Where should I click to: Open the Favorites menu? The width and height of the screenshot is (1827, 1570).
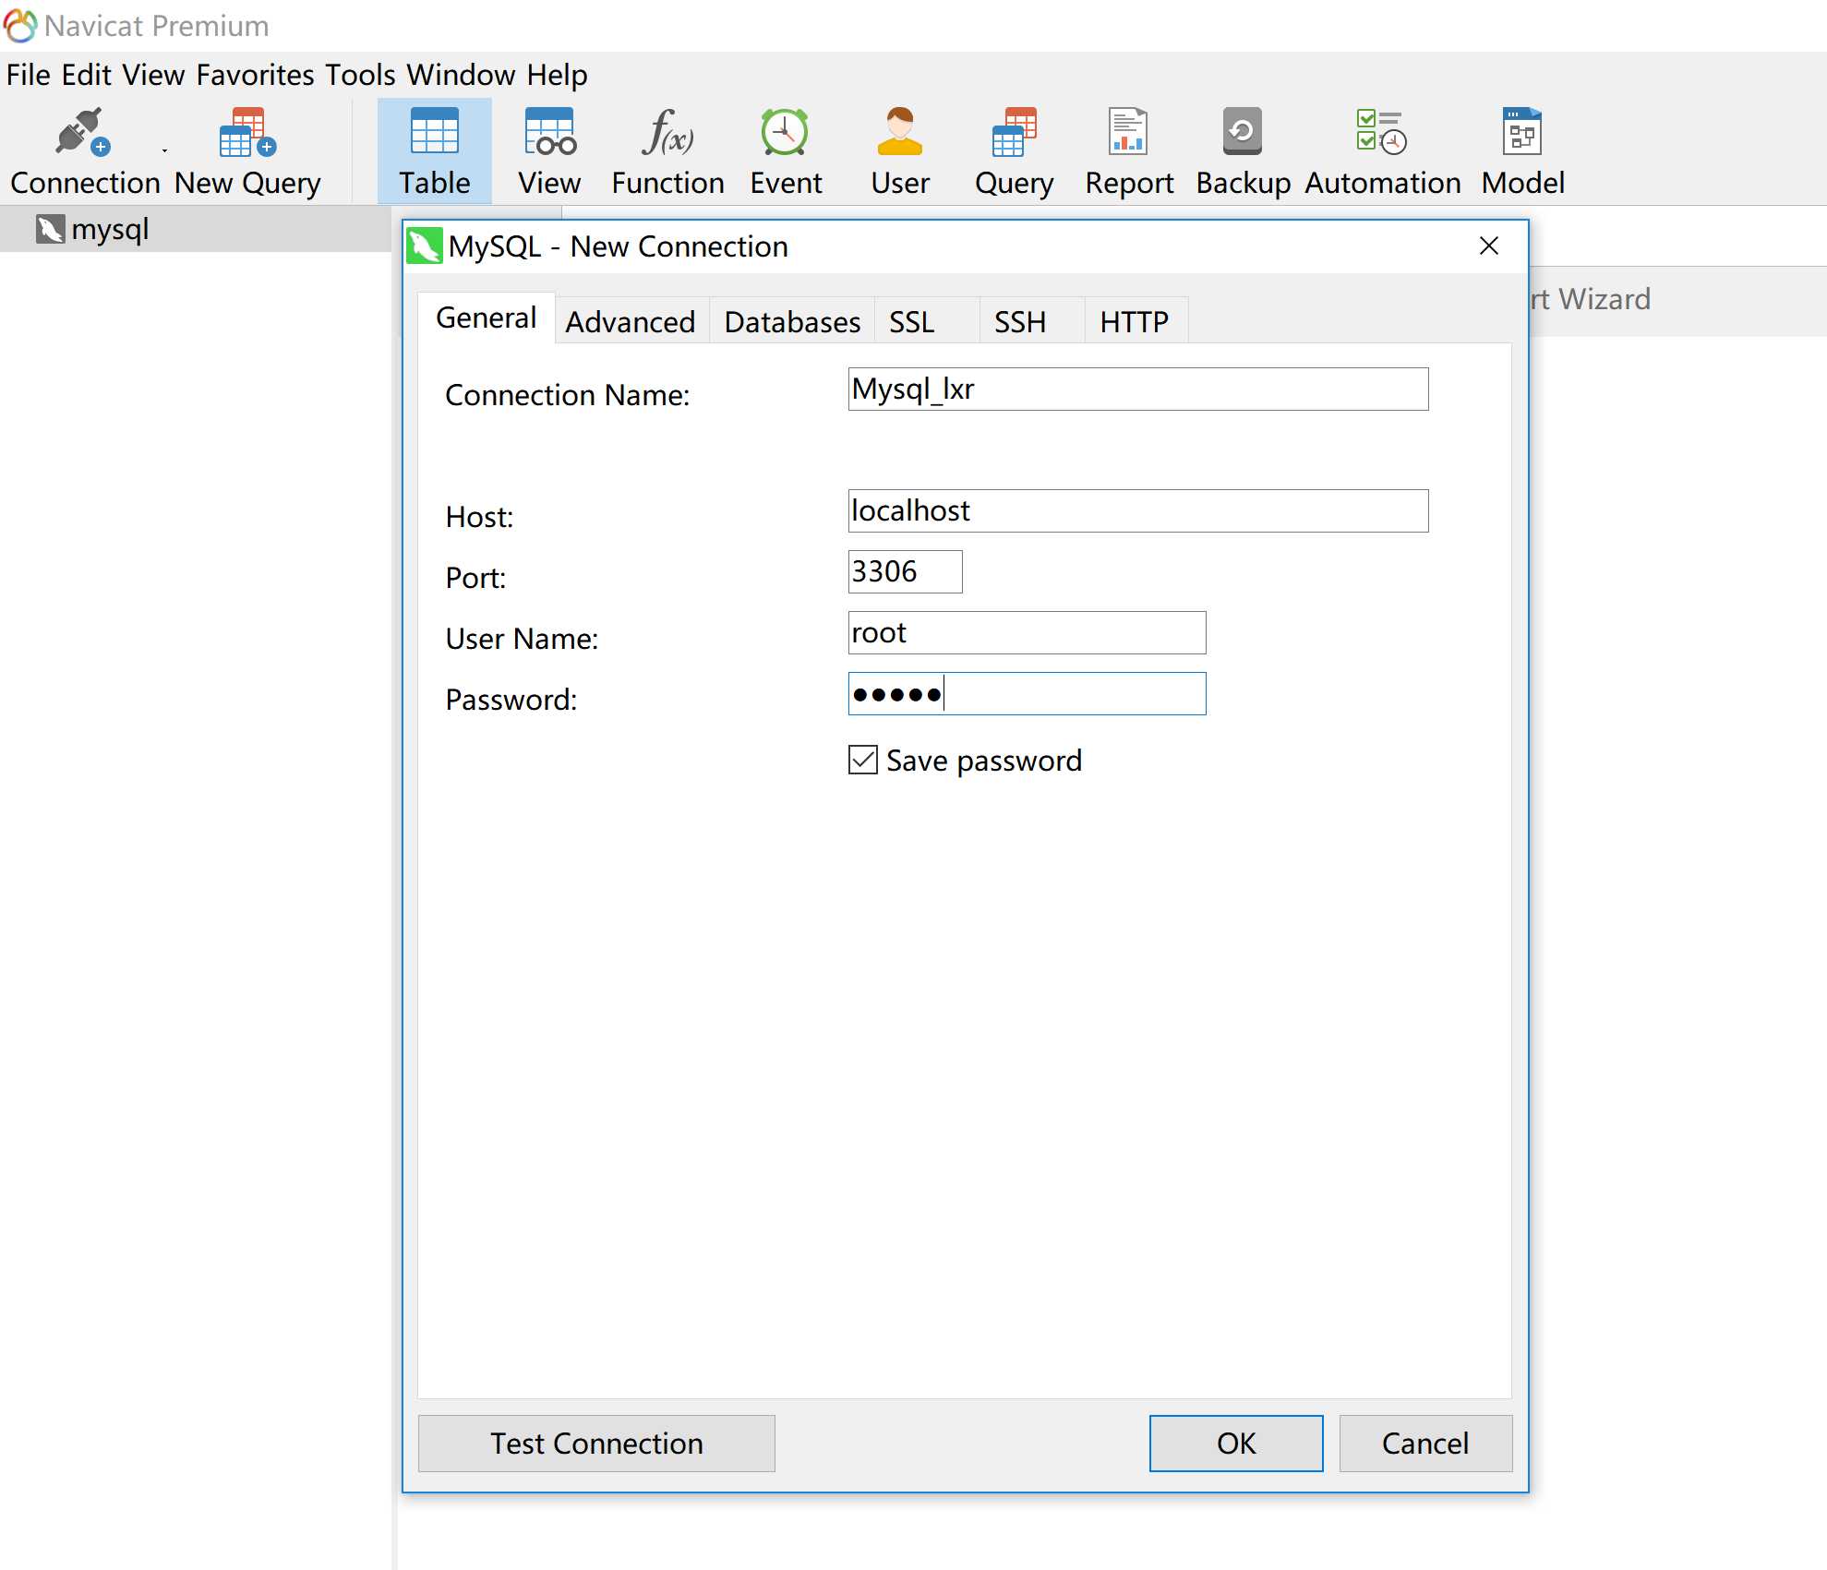point(255,75)
